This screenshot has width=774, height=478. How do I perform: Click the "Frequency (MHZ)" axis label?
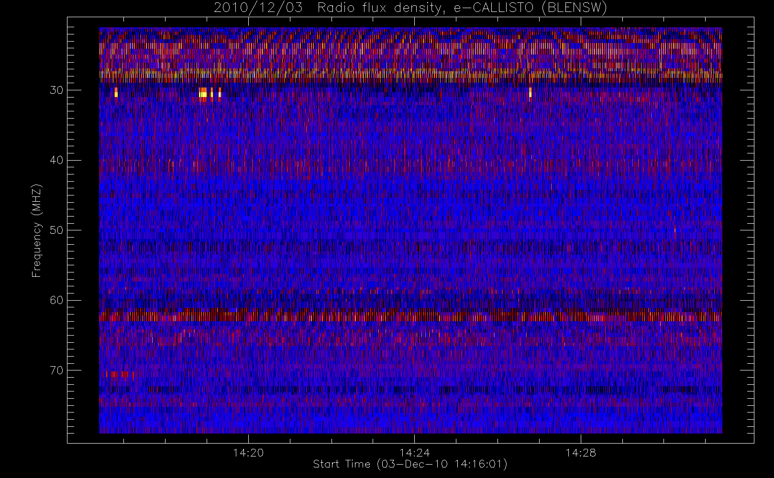tap(37, 230)
